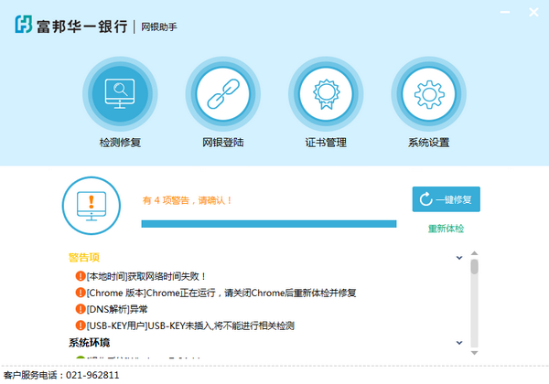The image size is (549, 384).
Task: Select the 系统设置 tab label
Action: click(429, 143)
